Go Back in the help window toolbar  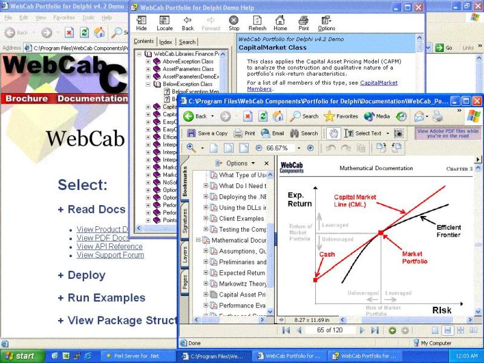pyautogui.click(x=188, y=24)
